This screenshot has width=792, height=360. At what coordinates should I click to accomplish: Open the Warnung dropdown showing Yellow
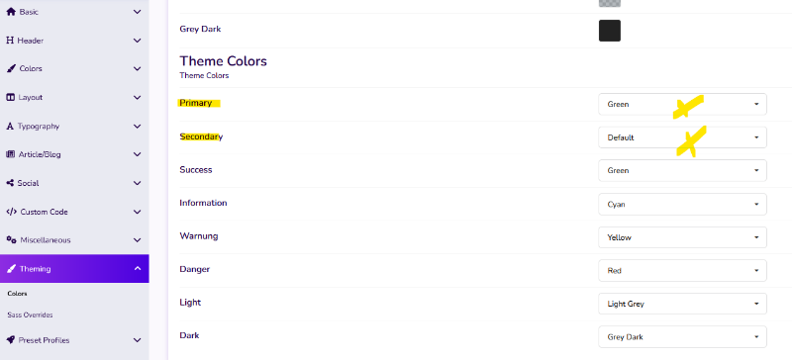682,237
